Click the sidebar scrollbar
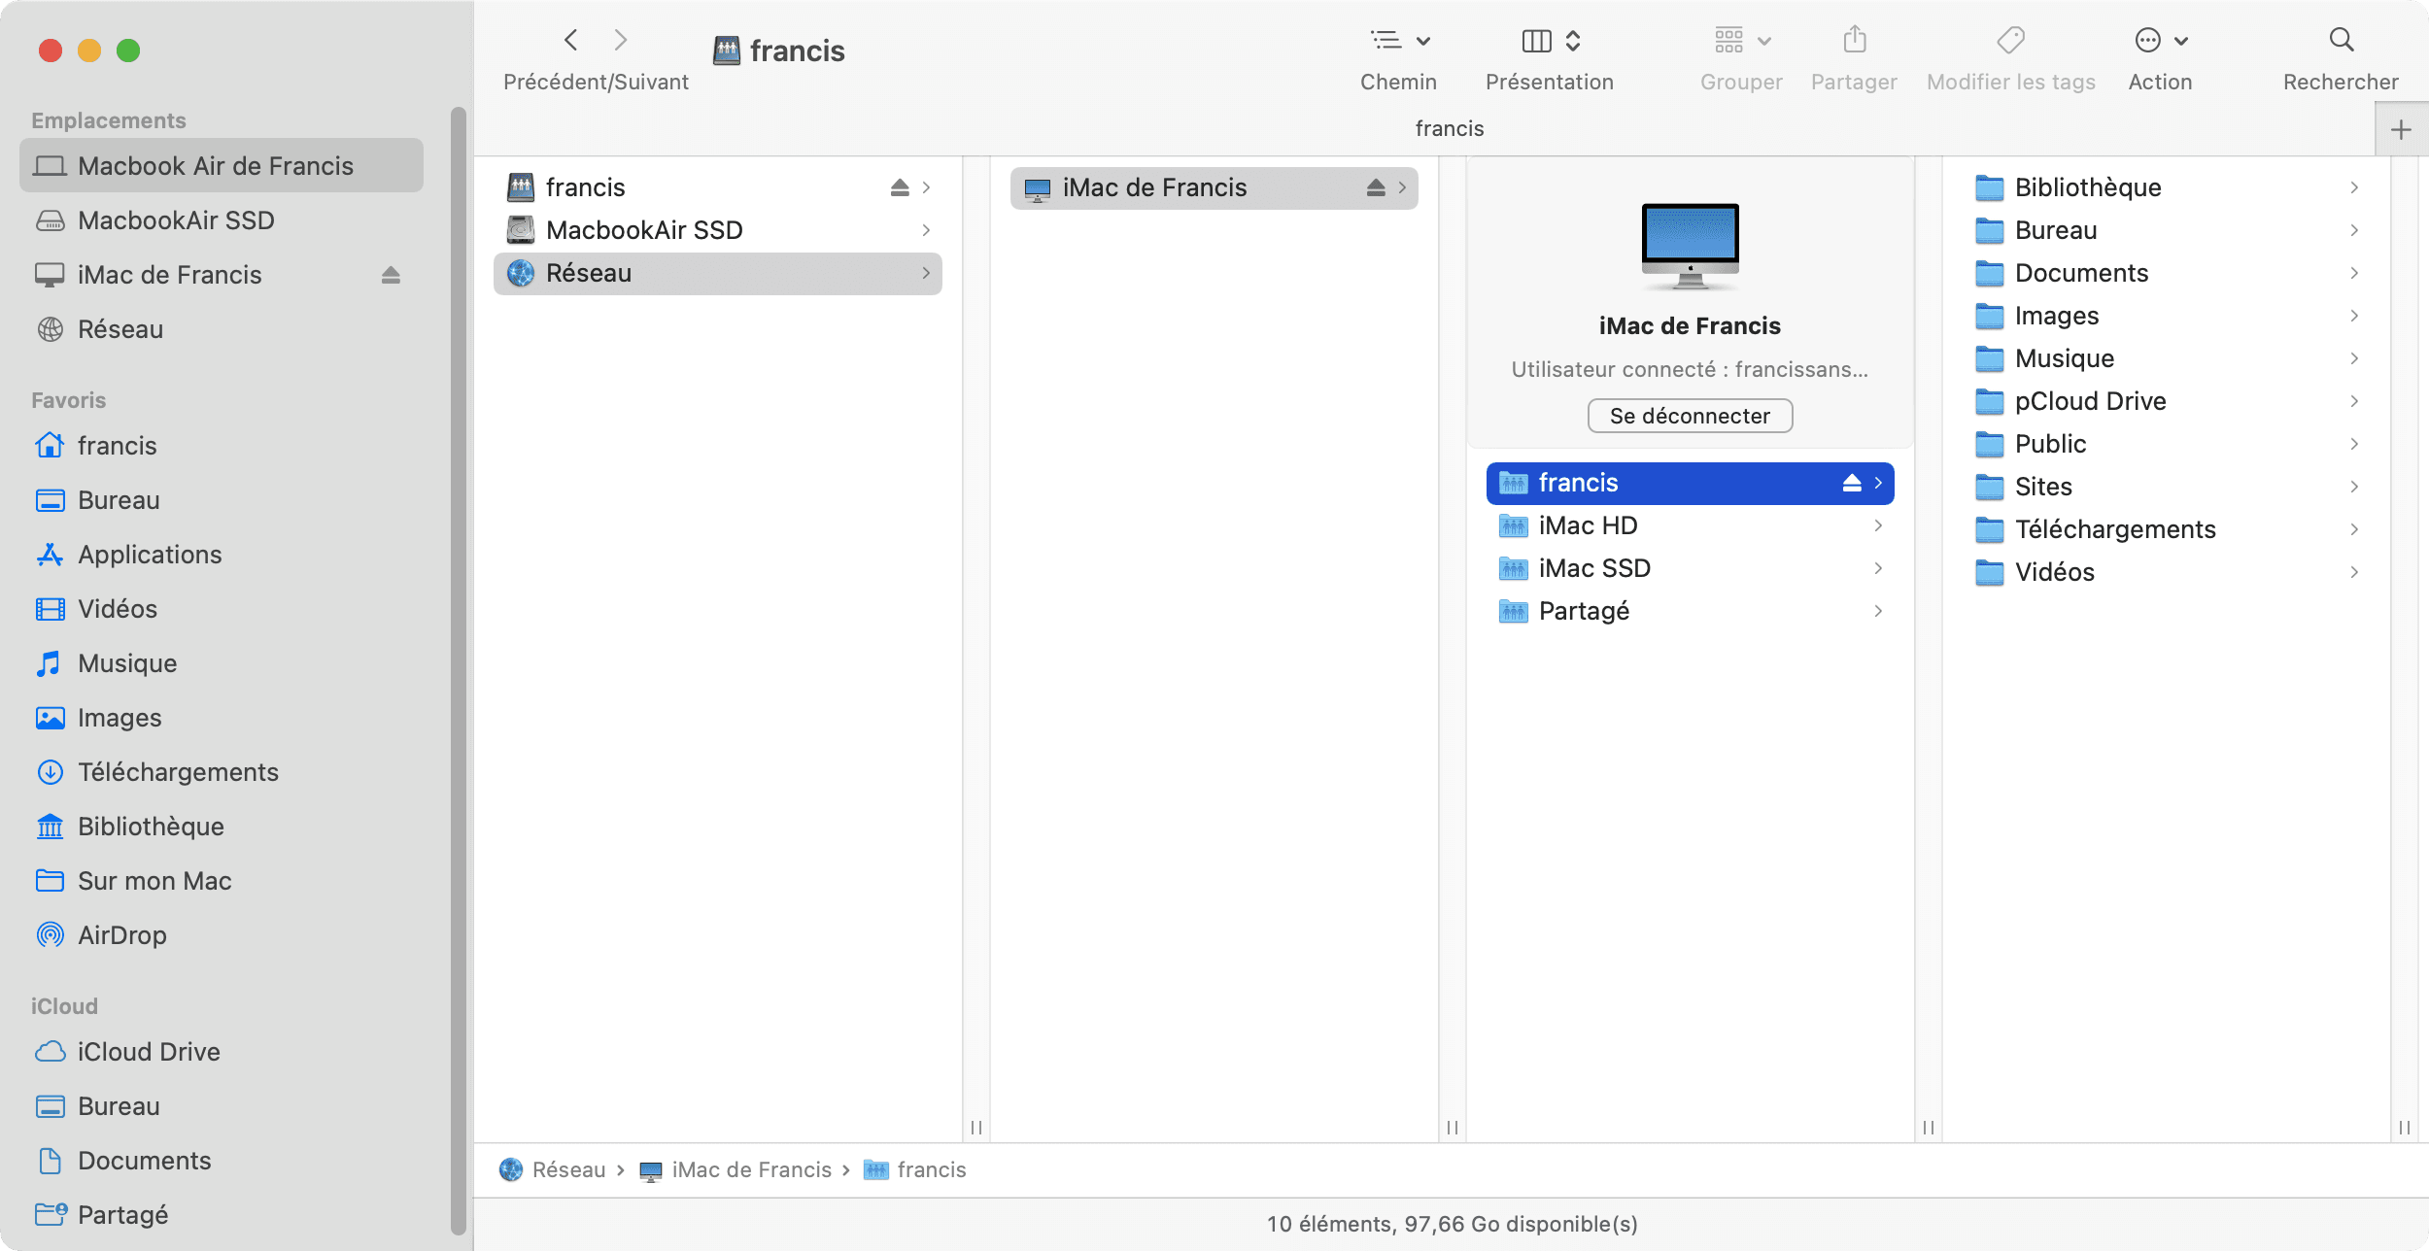2429x1251 pixels. coord(459,670)
